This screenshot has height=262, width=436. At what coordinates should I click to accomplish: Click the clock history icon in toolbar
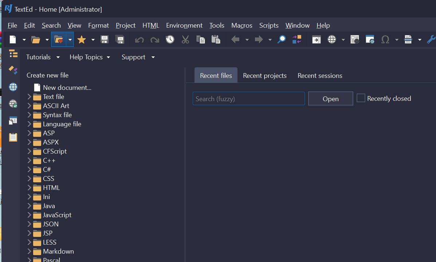pyautogui.click(x=170, y=39)
